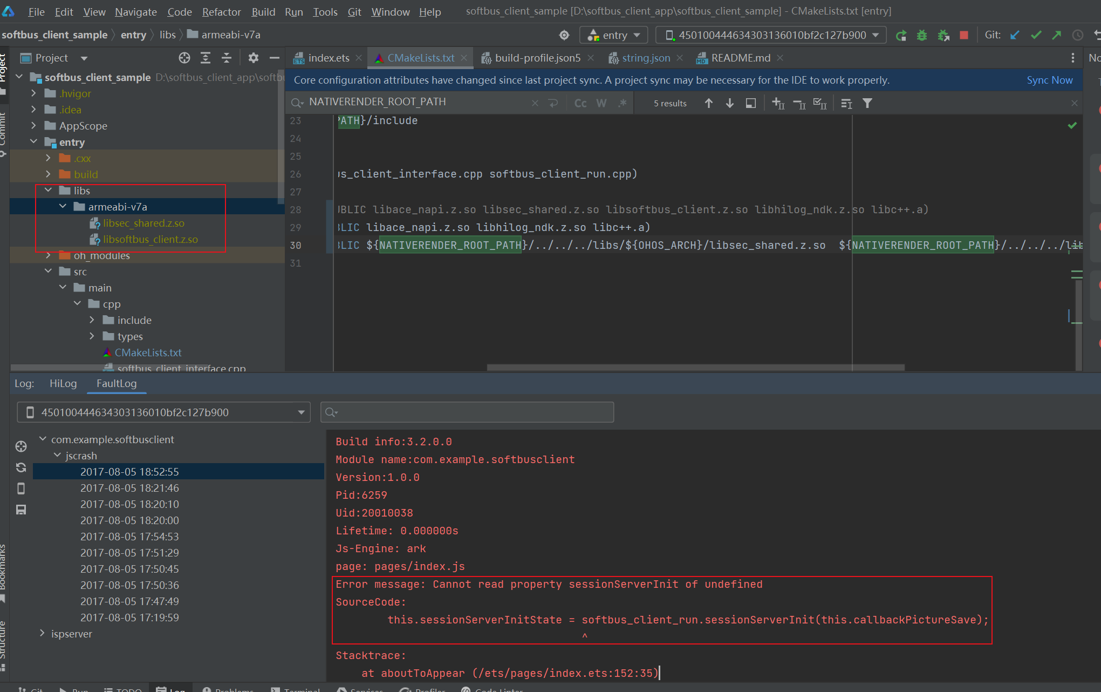This screenshot has height=692, width=1101.
Task: Select crash log 2017-08-05 18:21:46
Action: point(129,488)
